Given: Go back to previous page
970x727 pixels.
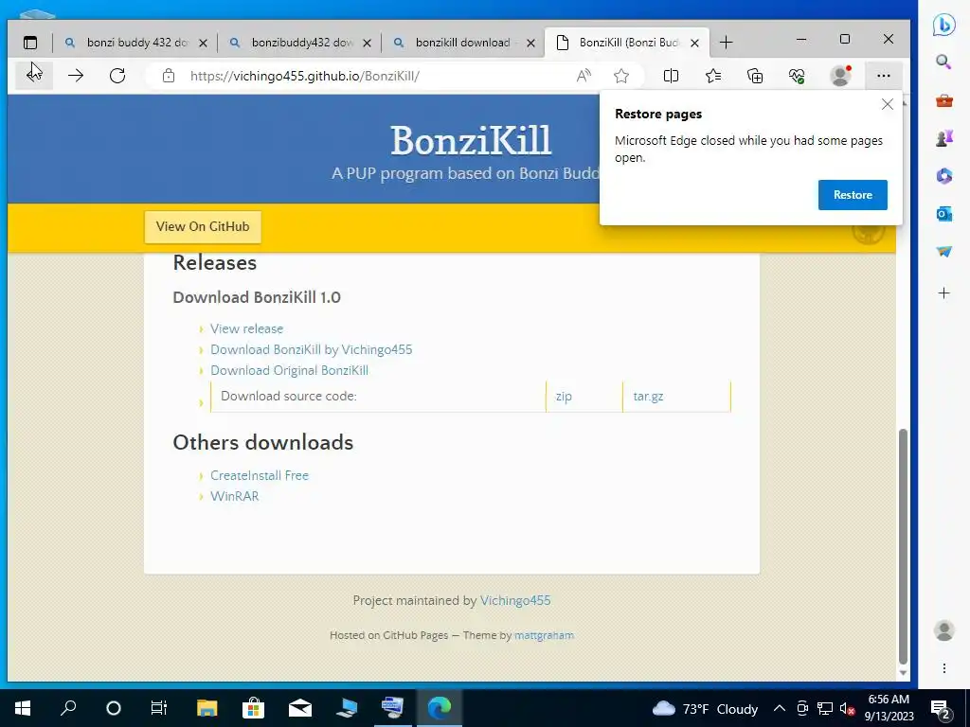Looking at the screenshot, I should click(x=34, y=76).
